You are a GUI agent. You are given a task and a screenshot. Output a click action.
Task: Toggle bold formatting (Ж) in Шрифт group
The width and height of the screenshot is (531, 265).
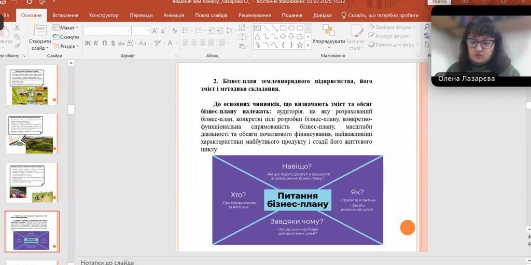[88, 43]
